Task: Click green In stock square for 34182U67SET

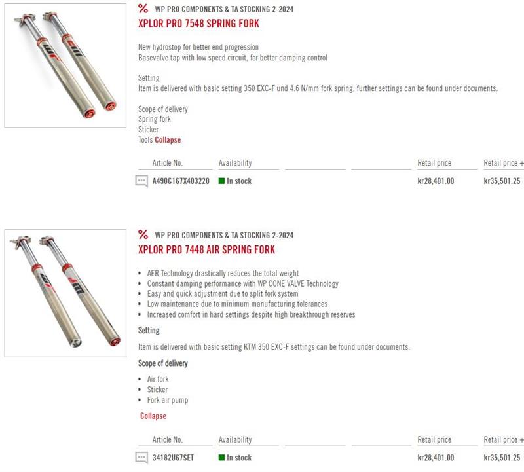Action: click(x=222, y=458)
